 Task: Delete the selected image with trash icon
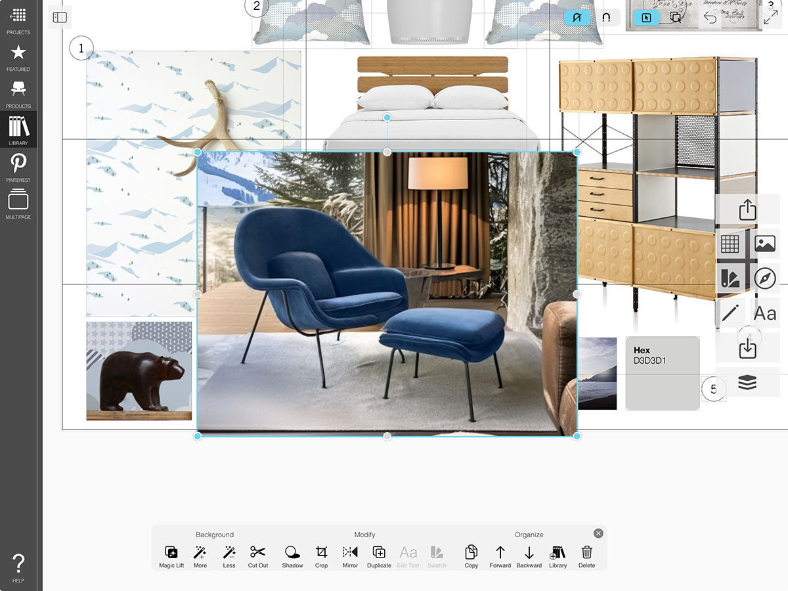click(586, 556)
